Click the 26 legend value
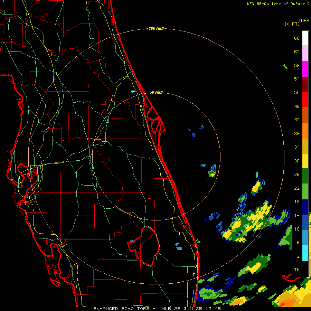 pos(297,175)
